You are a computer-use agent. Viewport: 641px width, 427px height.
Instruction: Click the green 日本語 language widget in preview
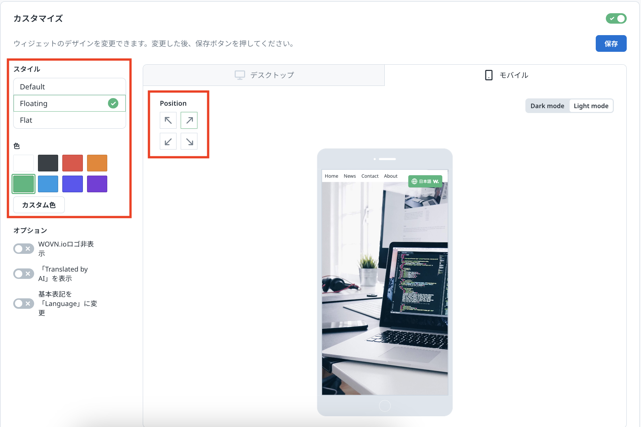coord(425,181)
